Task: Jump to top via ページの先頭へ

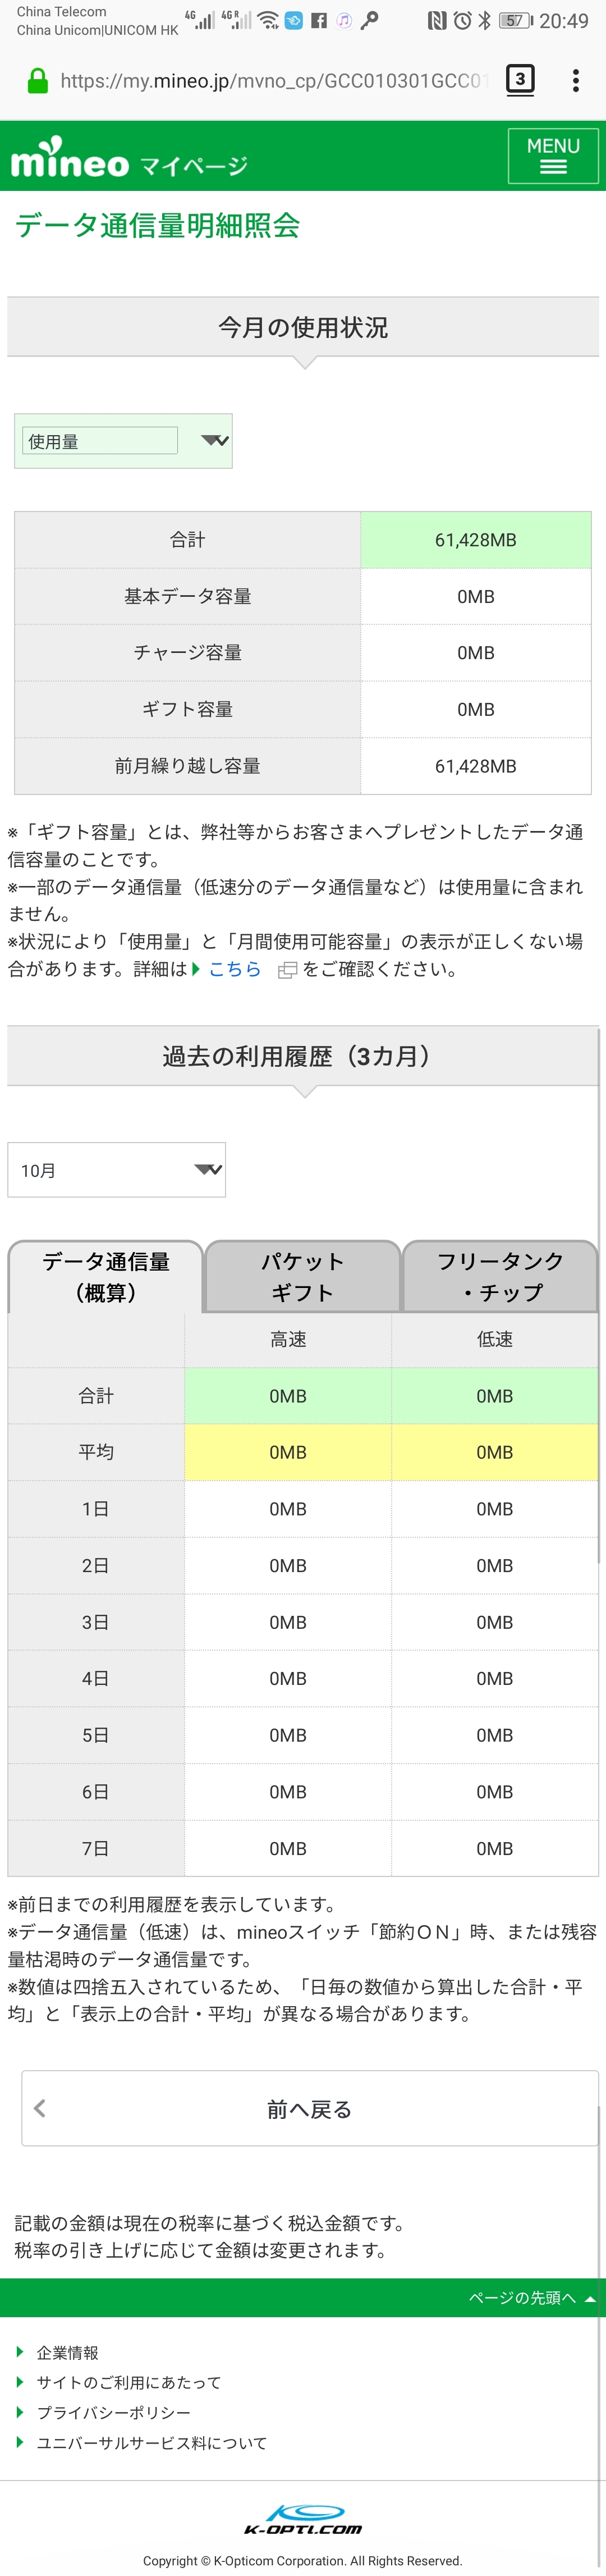Action: pyautogui.click(x=531, y=2298)
